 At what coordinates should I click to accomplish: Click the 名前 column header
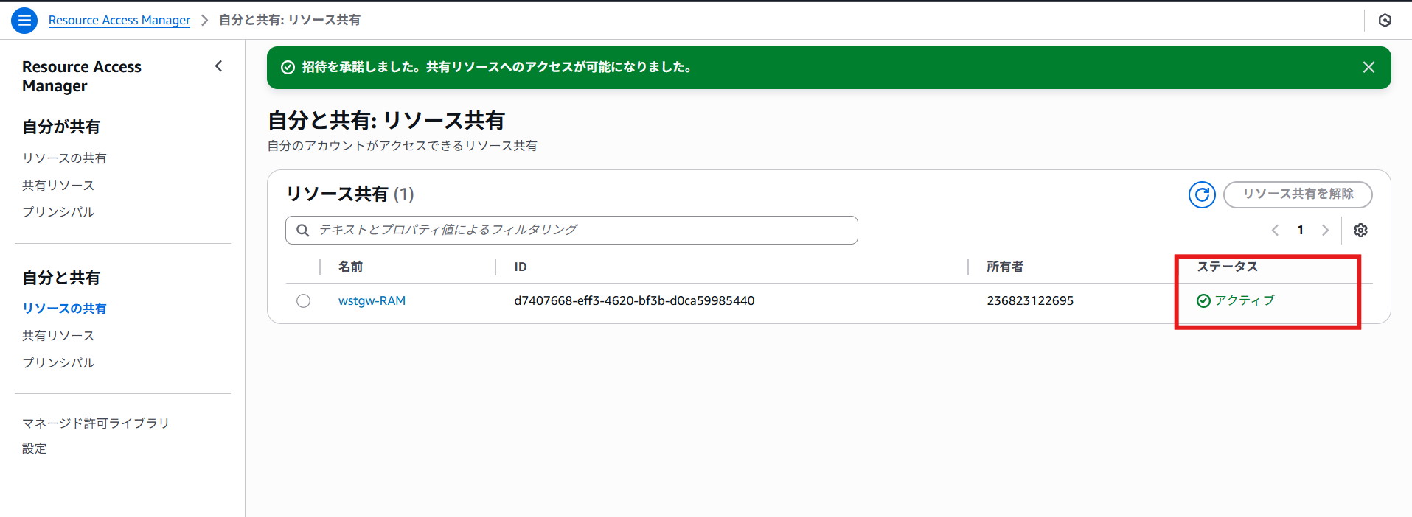pyautogui.click(x=350, y=267)
